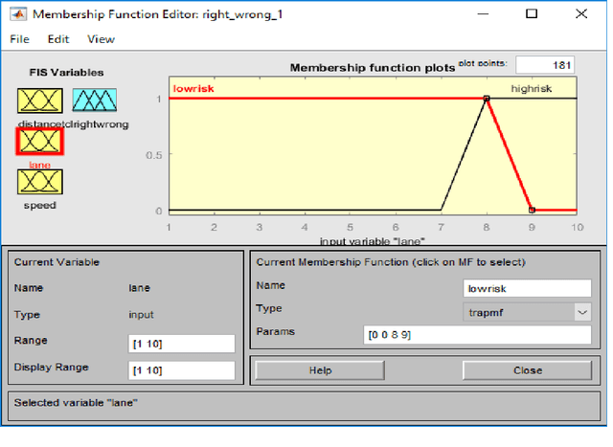Select the distancetcl input variable icon
613x447 pixels.
[x=40, y=101]
